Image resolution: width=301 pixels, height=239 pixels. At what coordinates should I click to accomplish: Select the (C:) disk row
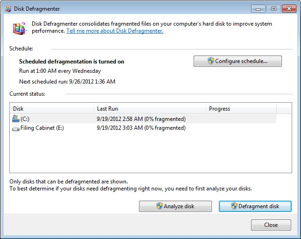point(143,119)
